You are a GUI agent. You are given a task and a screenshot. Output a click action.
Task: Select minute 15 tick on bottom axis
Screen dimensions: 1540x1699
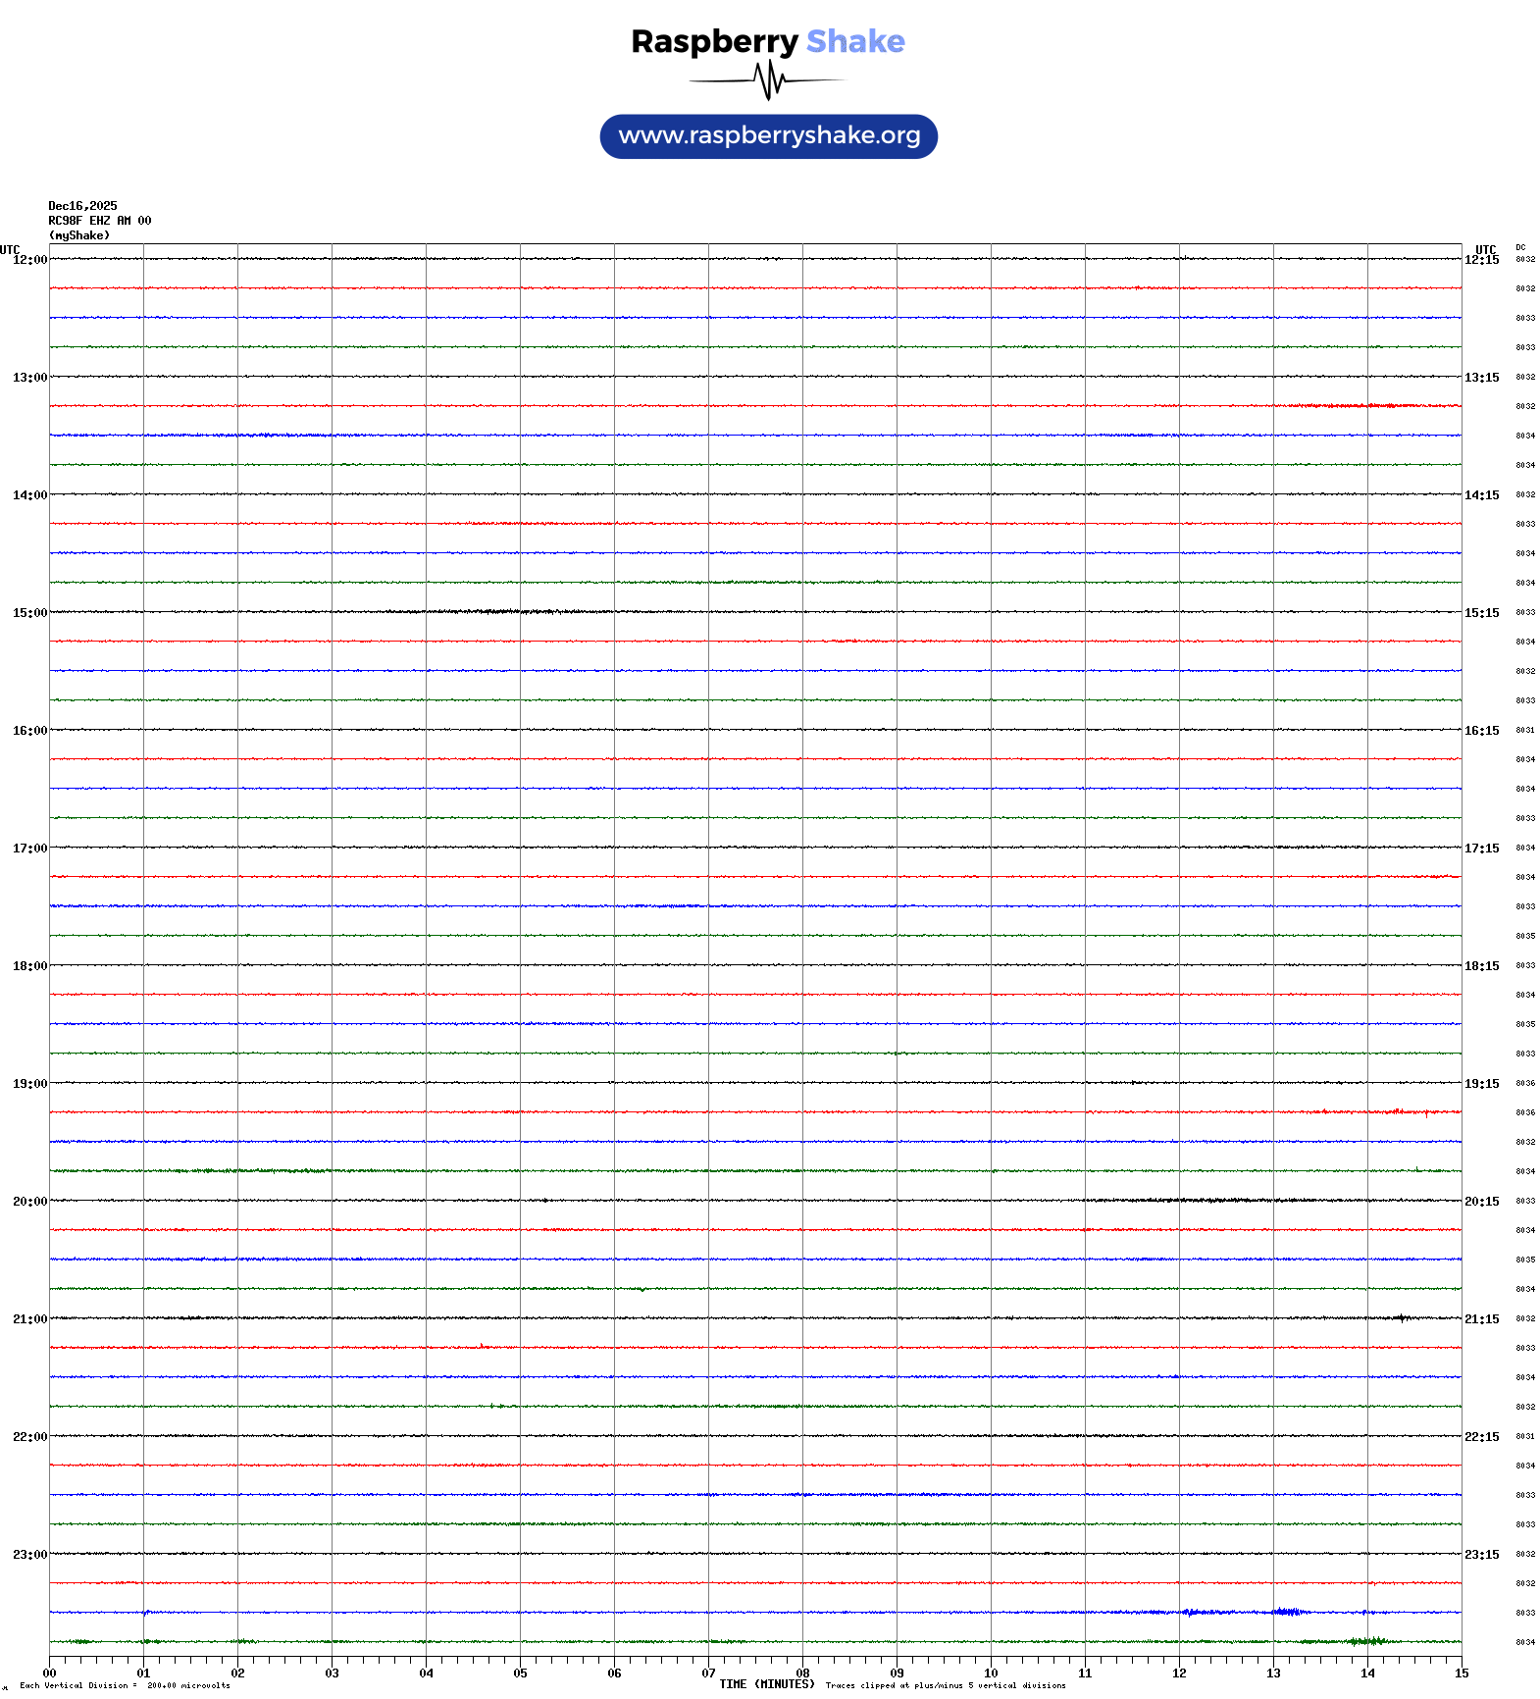point(1462,1673)
